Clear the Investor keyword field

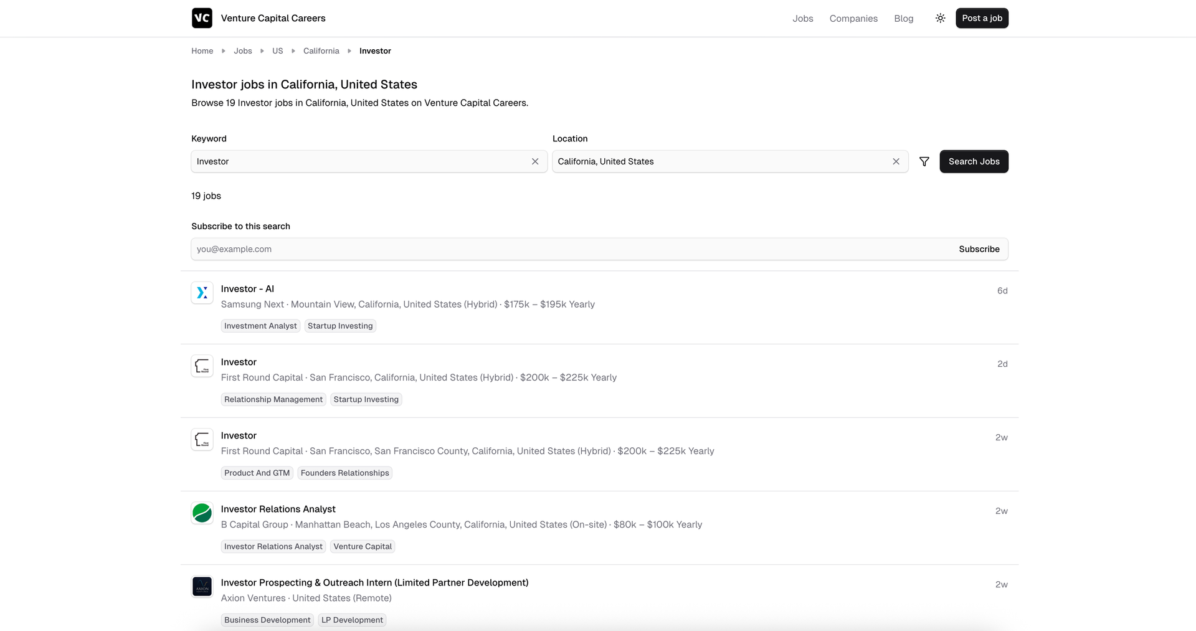coord(534,161)
